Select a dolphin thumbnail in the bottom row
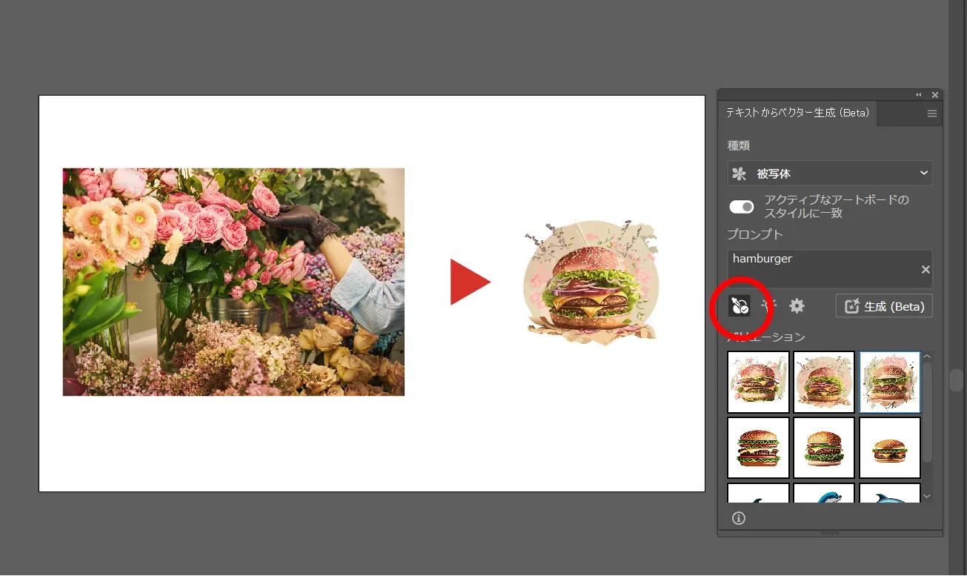The height and width of the screenshot is (576, 967). [823, 495]
